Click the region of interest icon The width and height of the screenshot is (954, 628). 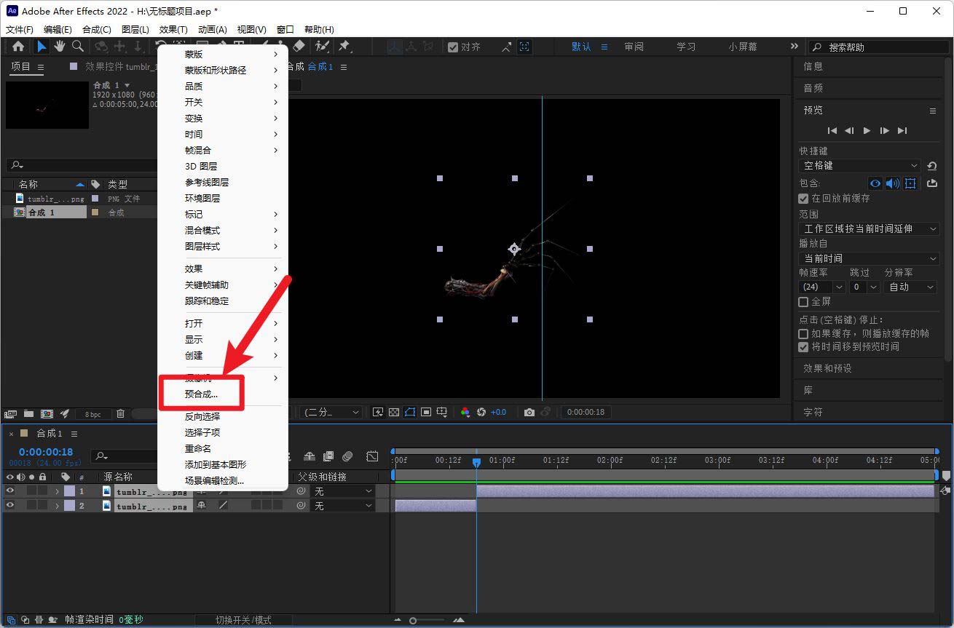click(426, 412)
